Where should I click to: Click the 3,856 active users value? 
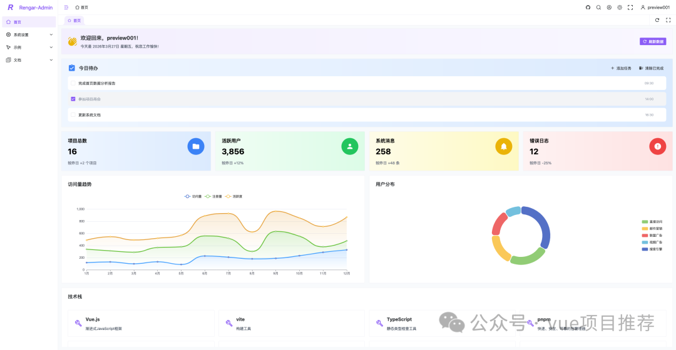pyautogui.click(x=233, y=151)
